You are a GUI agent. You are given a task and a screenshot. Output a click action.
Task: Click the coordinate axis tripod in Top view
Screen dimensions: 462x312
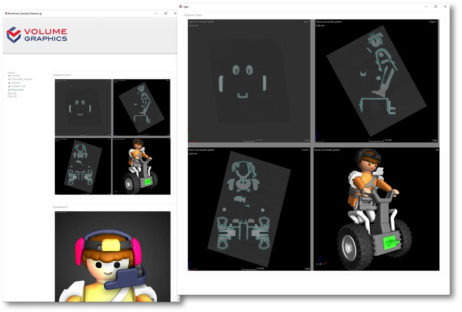coord(192,138)
